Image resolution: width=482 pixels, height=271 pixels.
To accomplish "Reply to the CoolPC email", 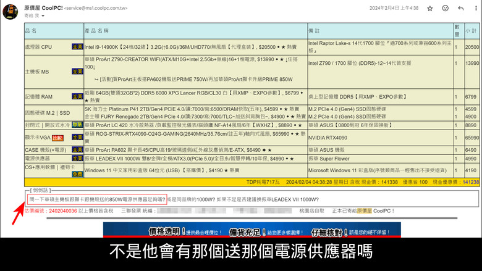I will click(x=460, y=8).
